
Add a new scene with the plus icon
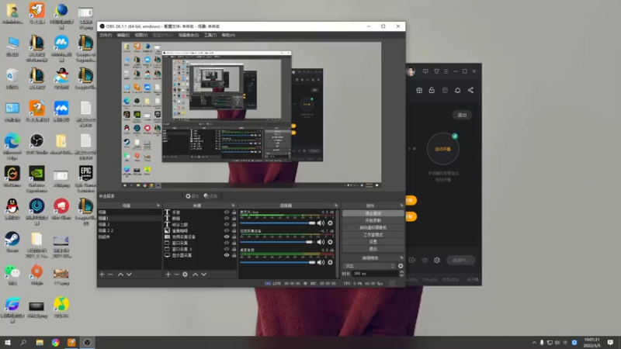(x=102, y=275)
